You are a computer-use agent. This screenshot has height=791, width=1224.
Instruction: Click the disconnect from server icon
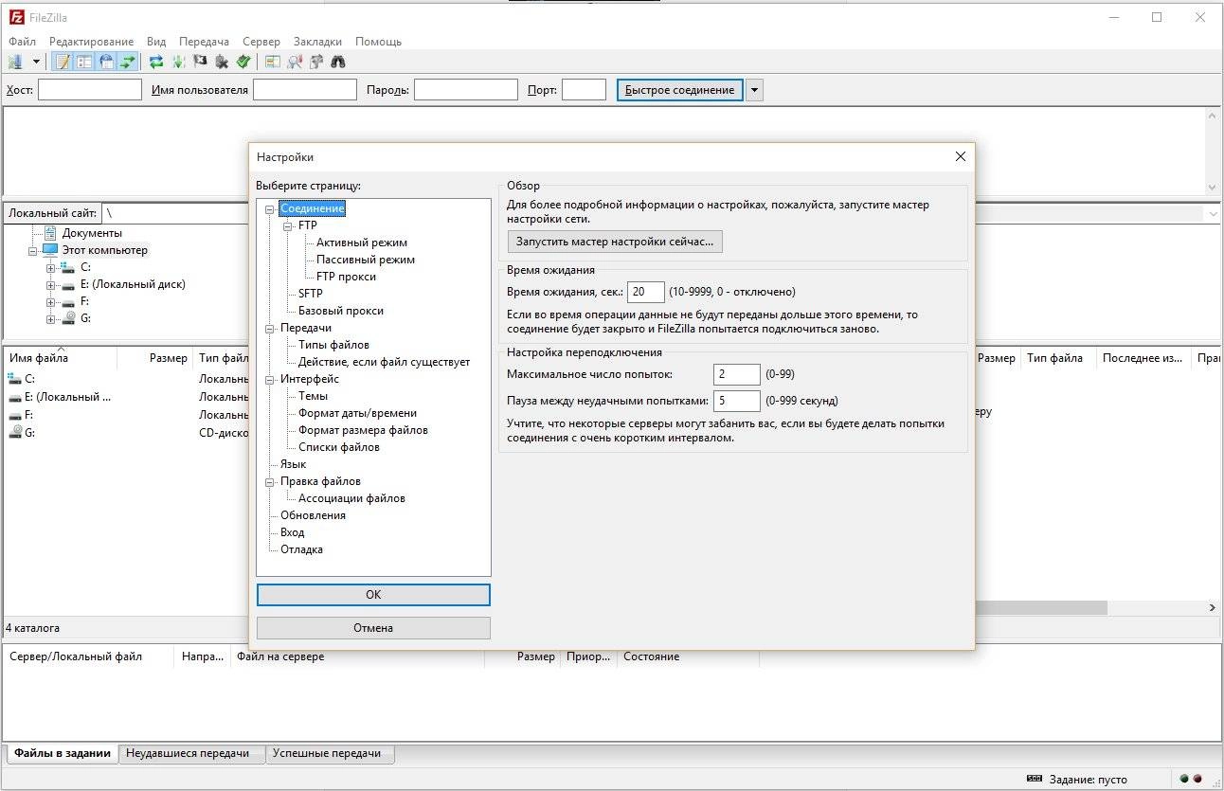point(222,62)
